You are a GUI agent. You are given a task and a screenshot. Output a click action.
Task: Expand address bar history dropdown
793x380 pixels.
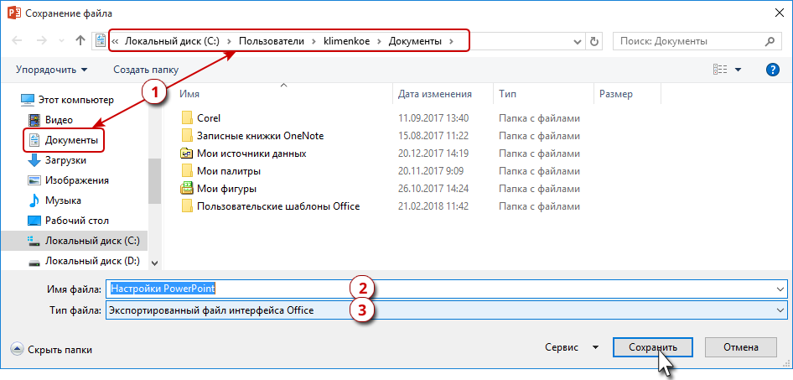[x=578, y=41]
